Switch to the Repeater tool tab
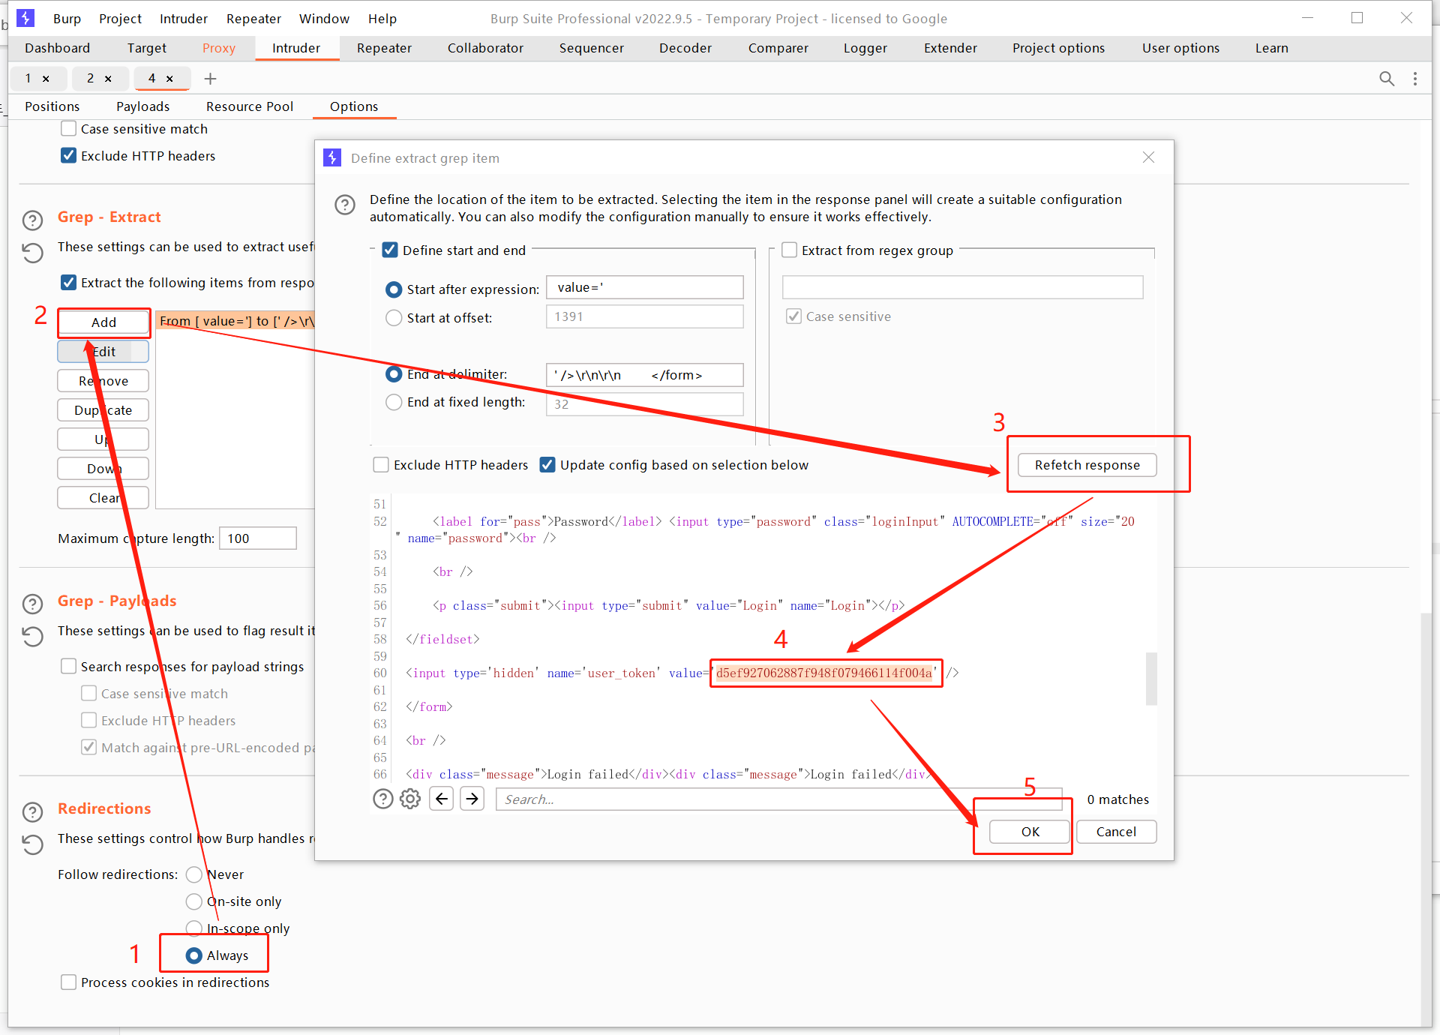Screen dimensions: 1440x1035 [x=384, y=48]
